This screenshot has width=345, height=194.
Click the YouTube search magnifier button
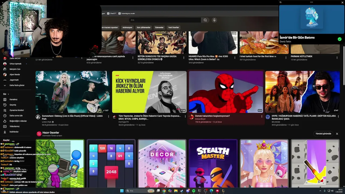(x=205, y=20)
